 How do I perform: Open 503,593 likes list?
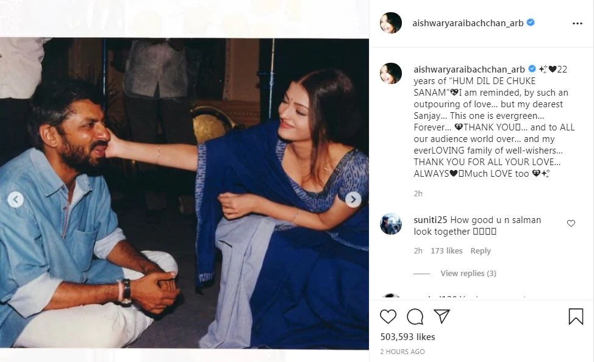407,336
